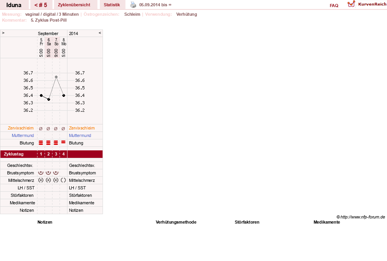The image size is (387, 261).
Task: Click the bleeding icon for cycle day 2
Action: pyautogui.click(x=49, y=143)
